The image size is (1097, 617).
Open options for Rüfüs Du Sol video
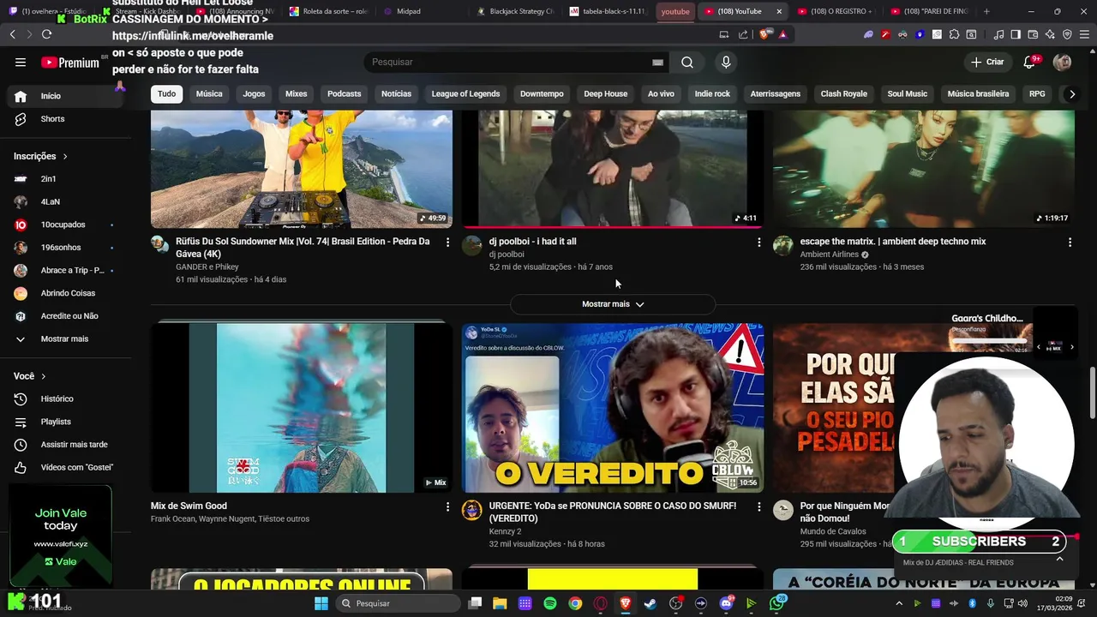click(x=447, y=243)
